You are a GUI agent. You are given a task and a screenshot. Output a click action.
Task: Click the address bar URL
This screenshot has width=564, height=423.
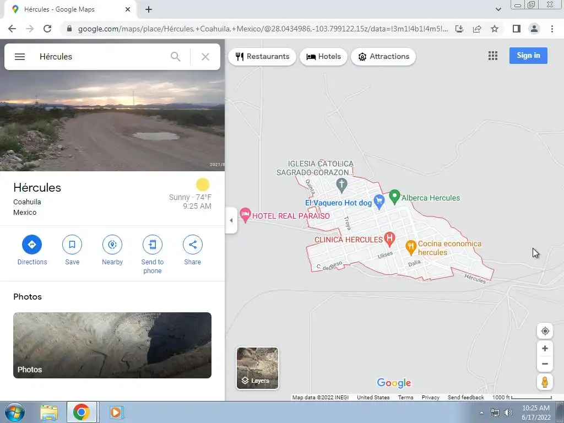click(263, 29)
